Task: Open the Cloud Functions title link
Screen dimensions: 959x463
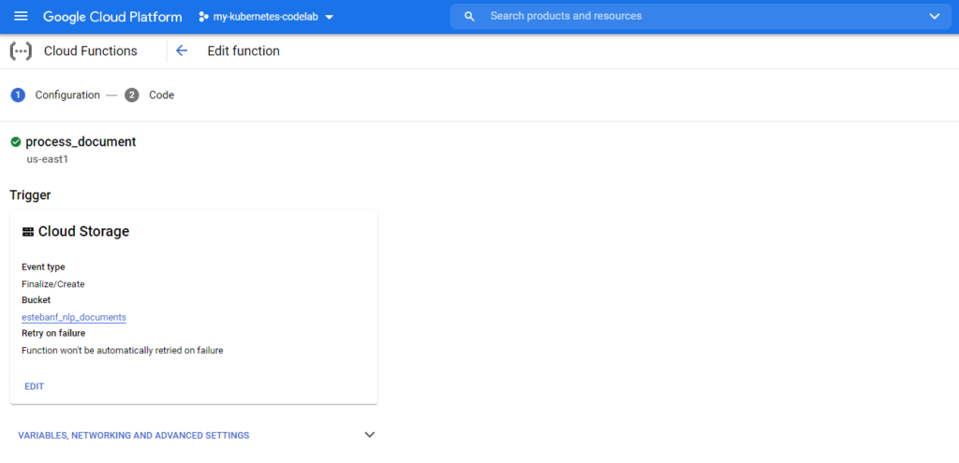Action: tap(91, 51)
